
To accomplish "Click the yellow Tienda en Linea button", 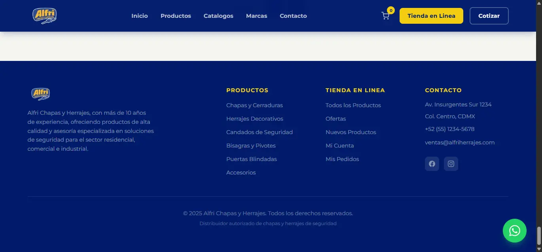I will [x=431, y=16].
